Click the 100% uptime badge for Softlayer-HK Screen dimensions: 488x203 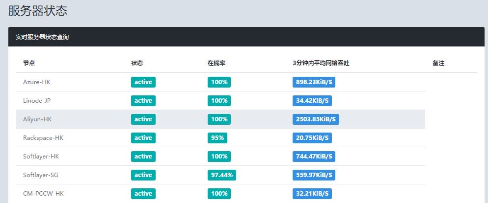click(219, 157)
